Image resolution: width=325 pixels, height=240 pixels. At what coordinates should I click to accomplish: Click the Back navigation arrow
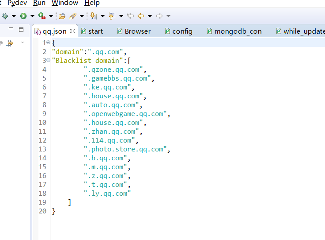tap(141, 16)
